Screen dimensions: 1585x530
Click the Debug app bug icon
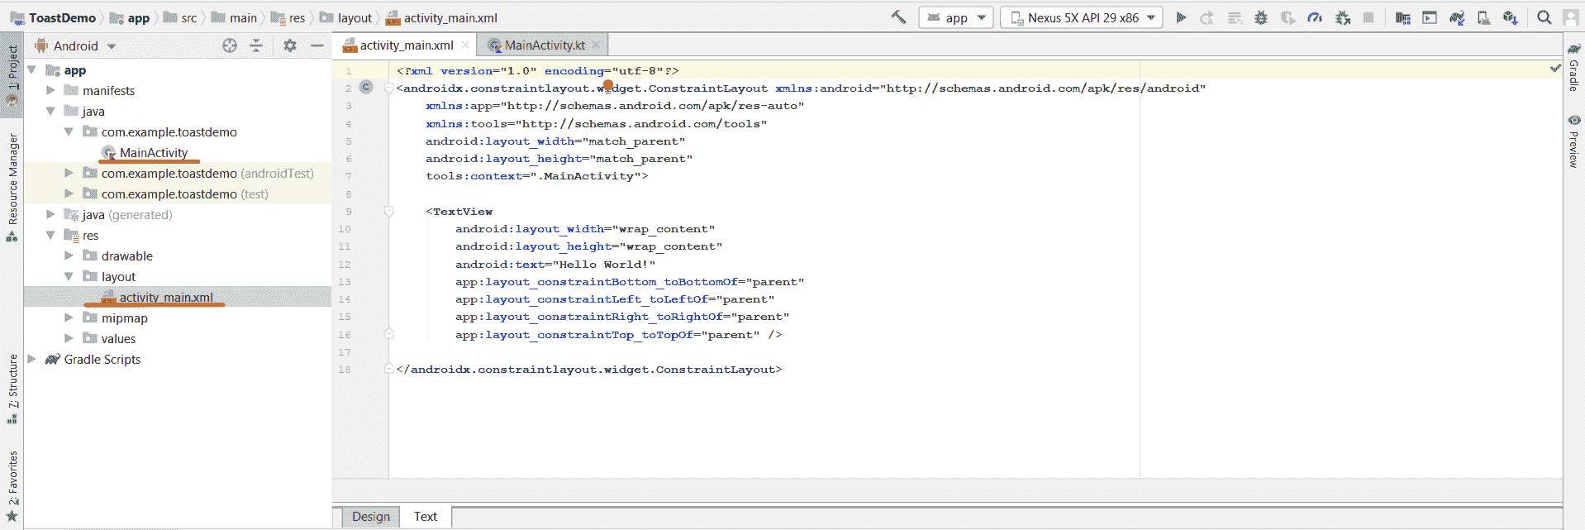1261,17
